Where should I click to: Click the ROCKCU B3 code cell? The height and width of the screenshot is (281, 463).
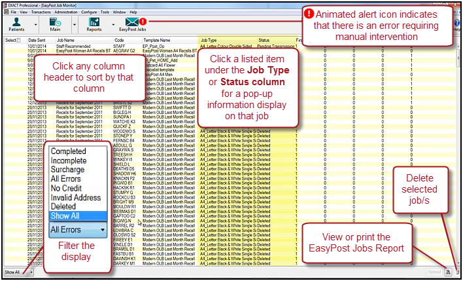tap(124, 197)
